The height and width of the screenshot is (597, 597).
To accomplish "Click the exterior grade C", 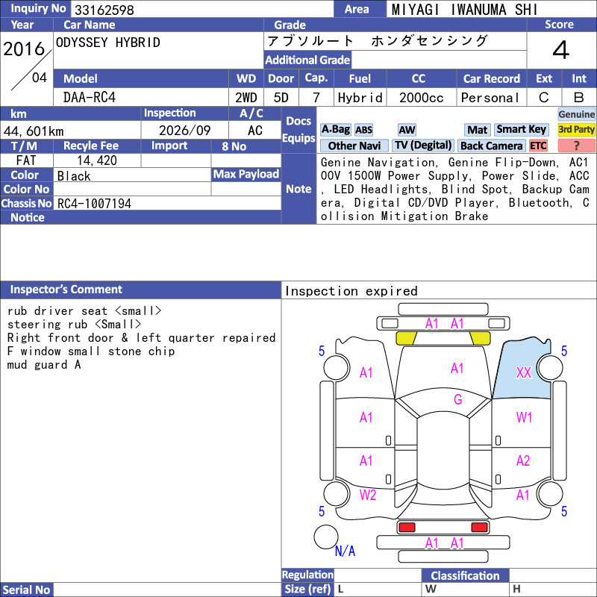I will 544,98.
